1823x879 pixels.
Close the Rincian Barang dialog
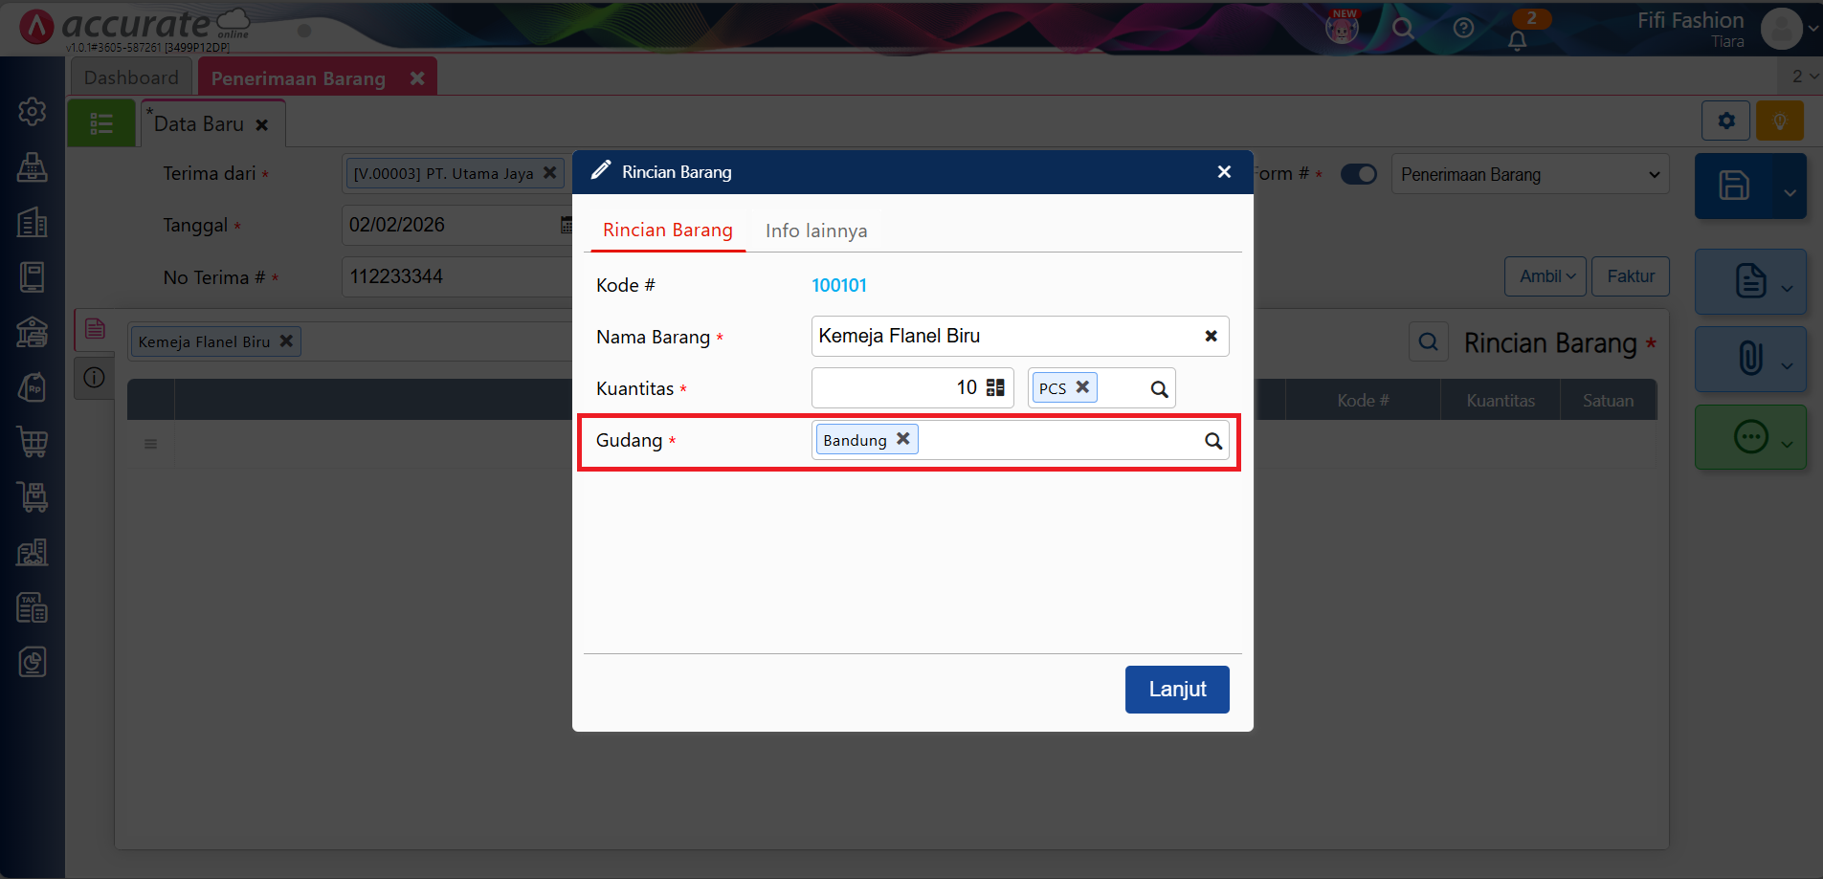(x=1224, y=172)
